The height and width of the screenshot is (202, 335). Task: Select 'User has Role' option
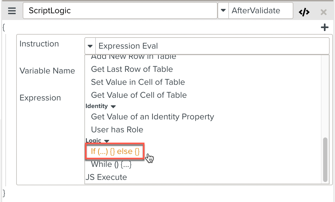tap(117, 130)
